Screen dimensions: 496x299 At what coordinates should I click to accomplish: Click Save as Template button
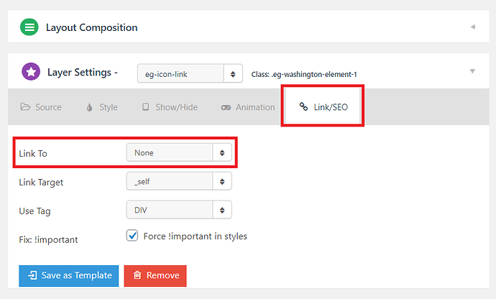tap(68, 275)
